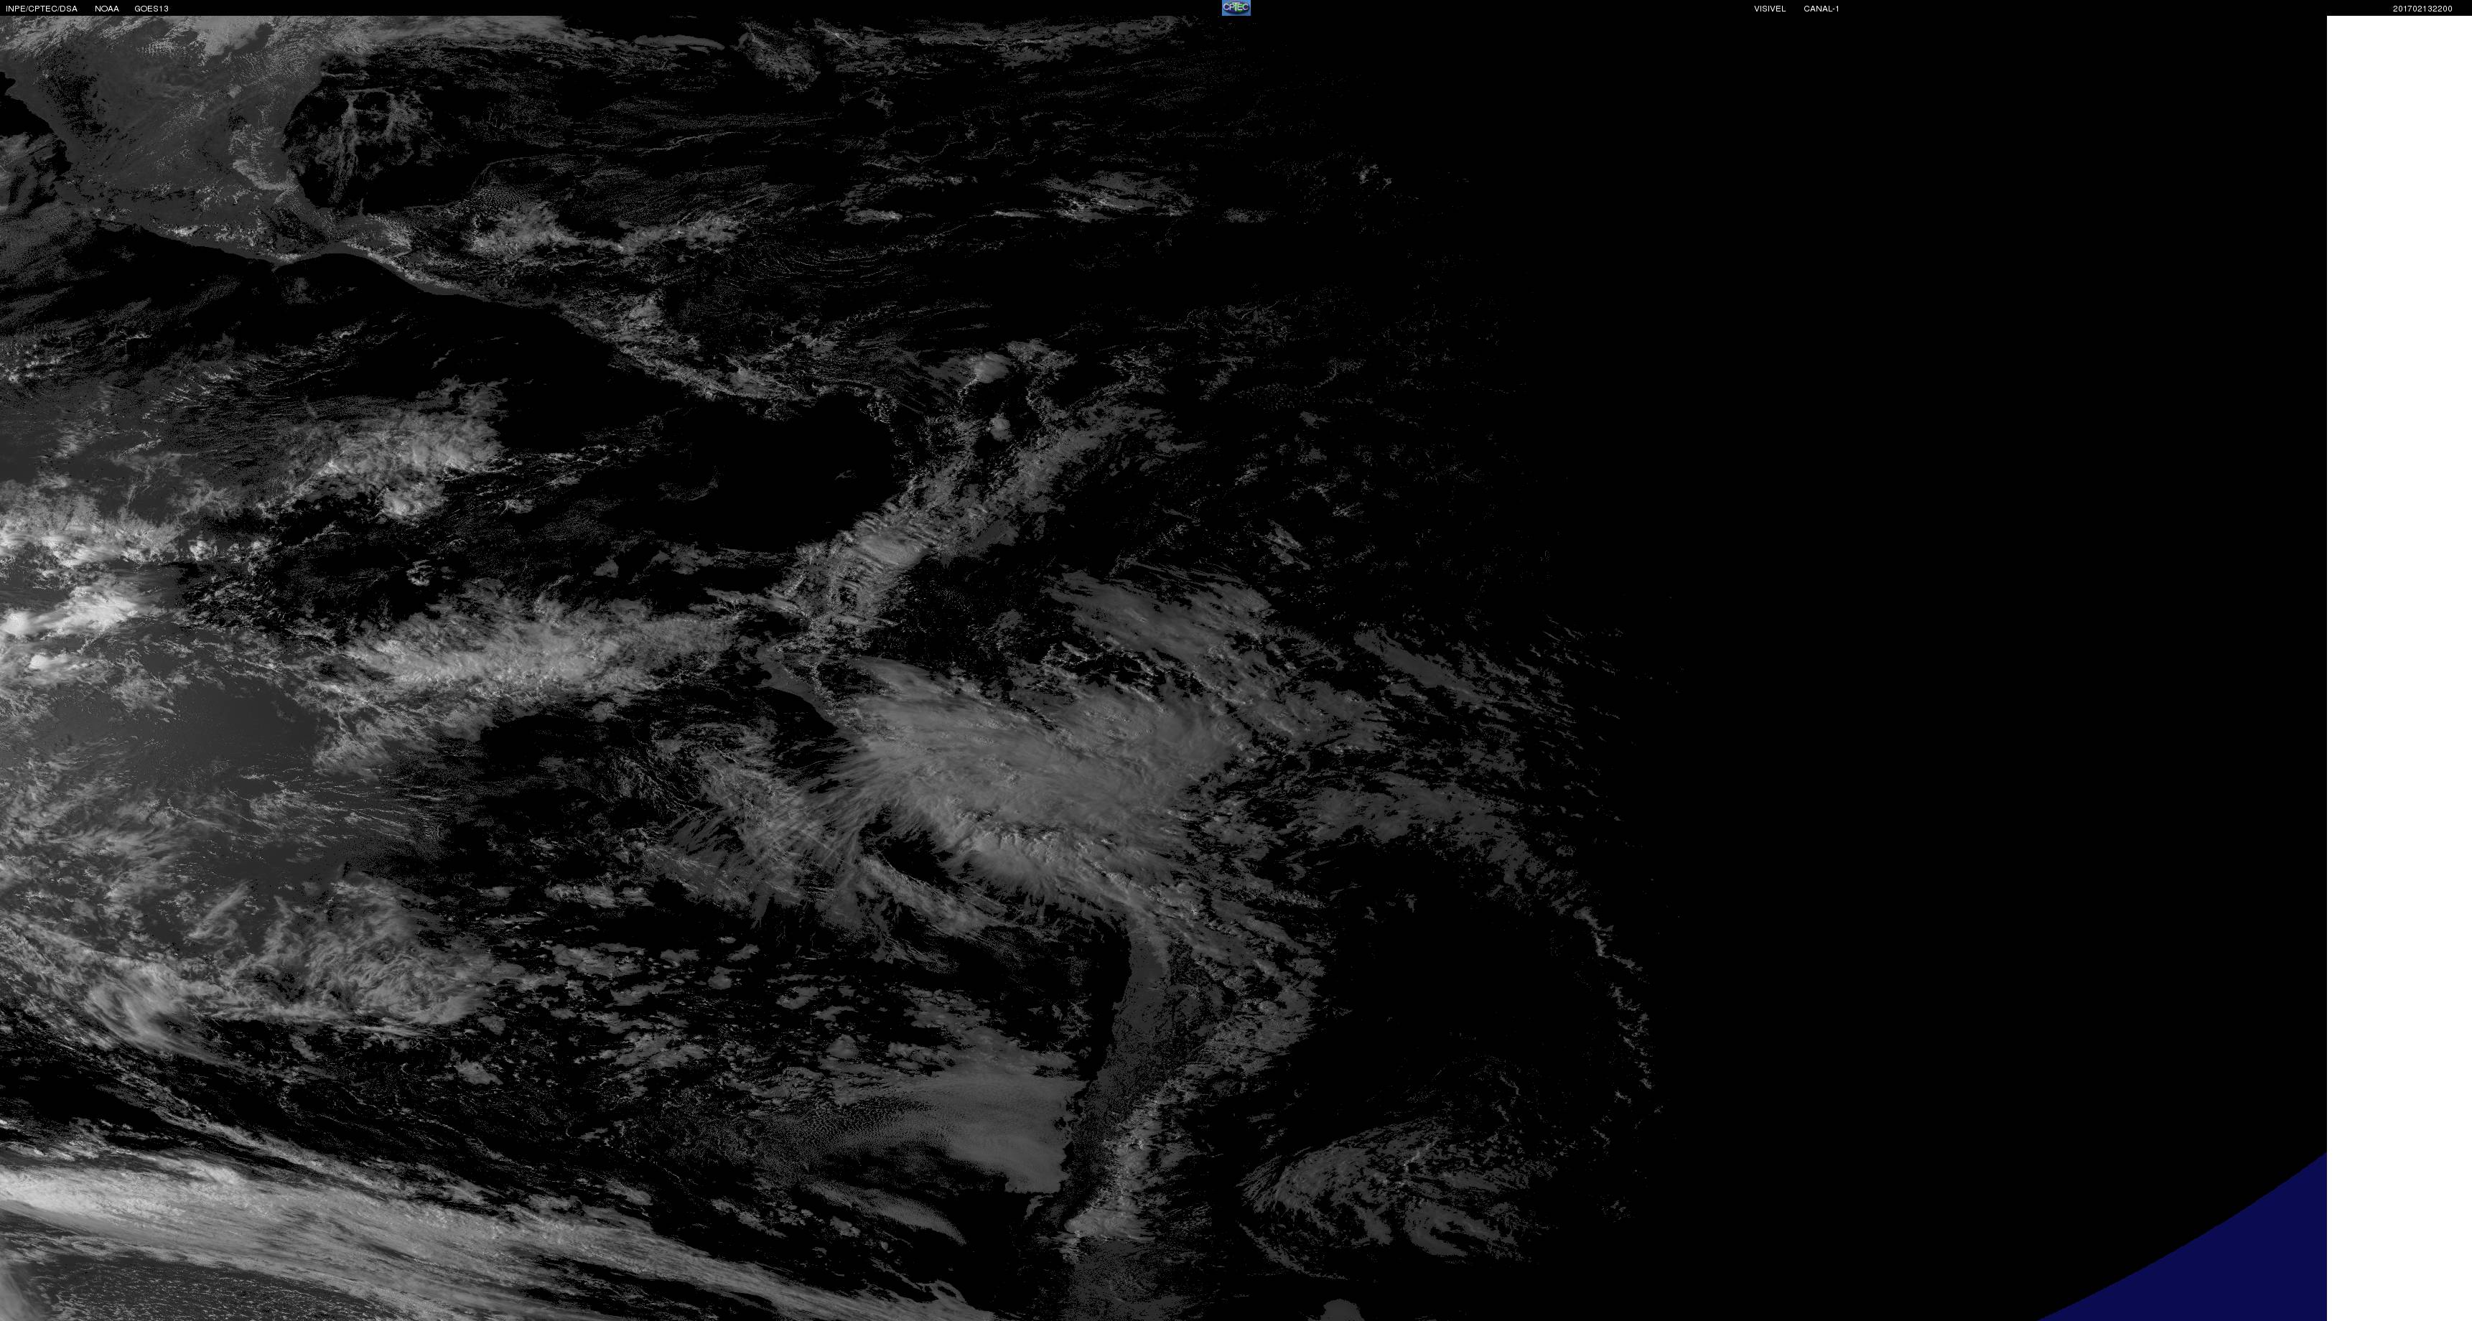Click the CANAL-1 label

(x=1820, y=9)
